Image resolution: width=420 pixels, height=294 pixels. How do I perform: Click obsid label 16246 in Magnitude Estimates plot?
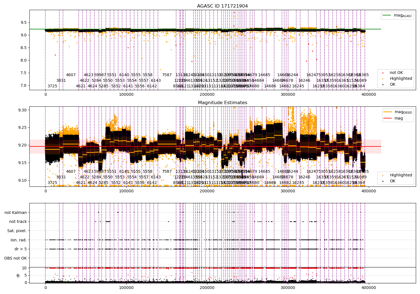[x=304, y=177]
